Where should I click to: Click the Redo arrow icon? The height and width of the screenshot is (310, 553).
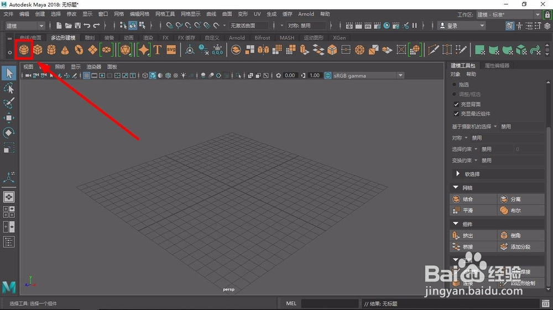96,25
